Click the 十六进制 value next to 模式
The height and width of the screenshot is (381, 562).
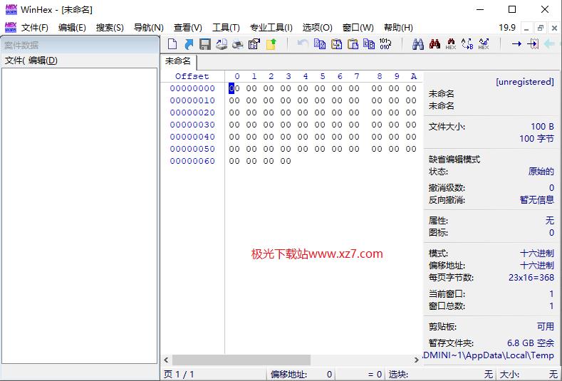pyautogui.click(x=537, y=254)
